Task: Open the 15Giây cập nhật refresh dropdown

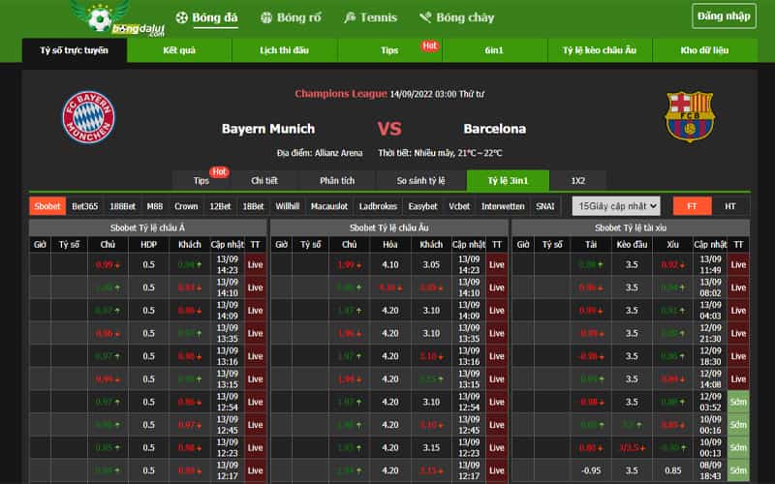Action: click(x=616, y=206)
